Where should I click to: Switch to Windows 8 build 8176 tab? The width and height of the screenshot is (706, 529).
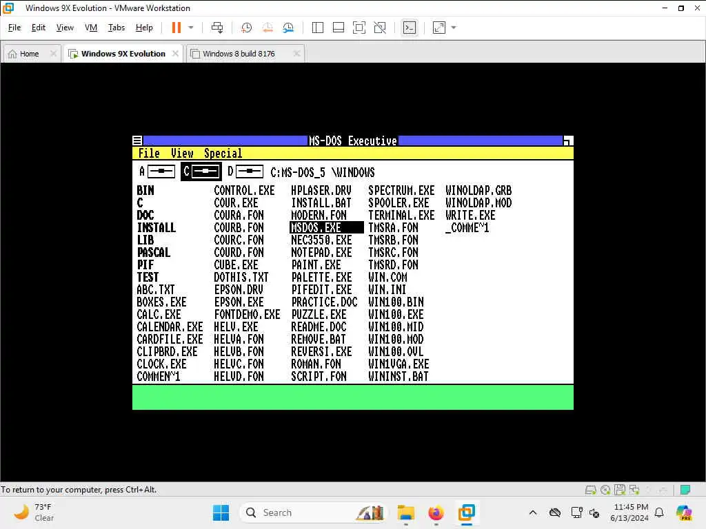coord(238,54)
